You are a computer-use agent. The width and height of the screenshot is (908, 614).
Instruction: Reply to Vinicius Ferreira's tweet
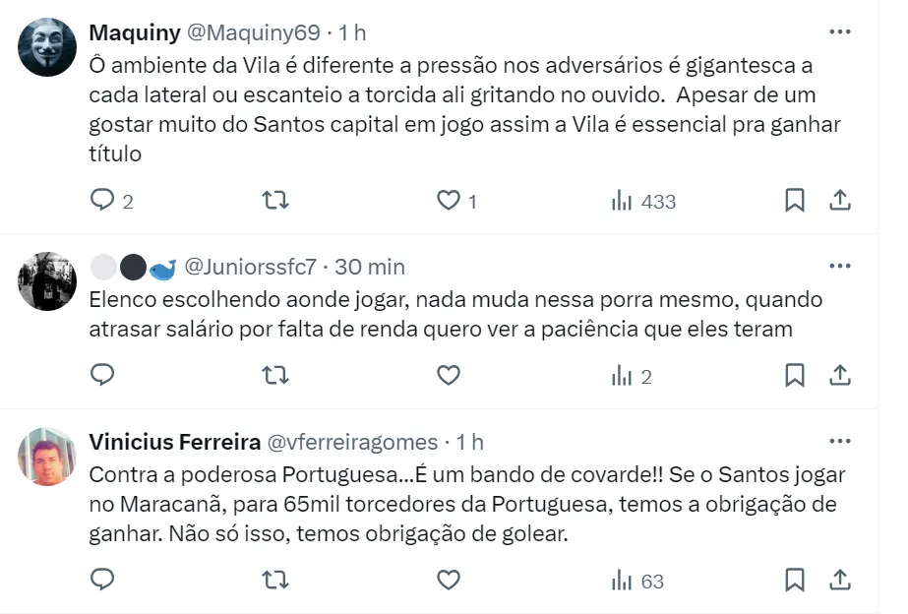pyautogui.click(x=103, y=580)
